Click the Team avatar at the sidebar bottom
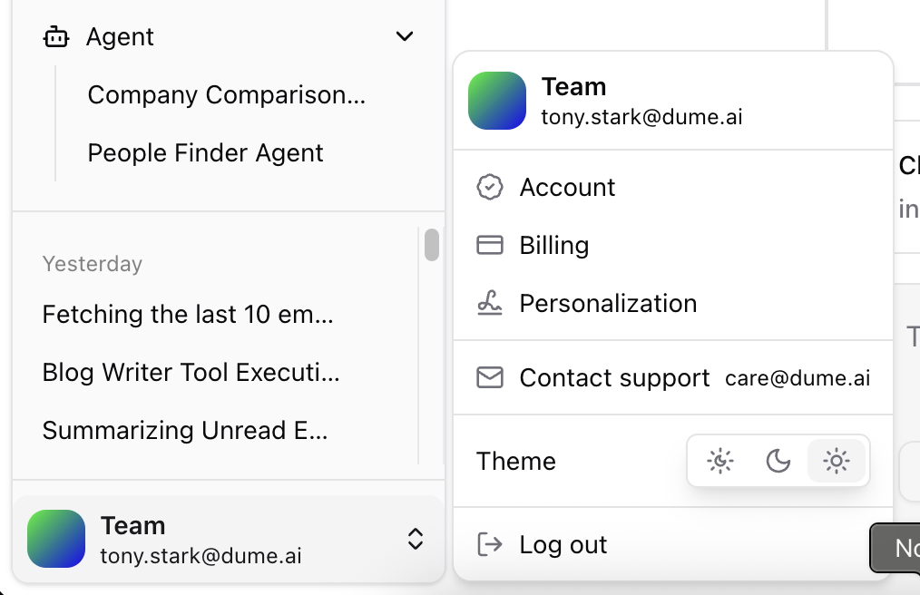 coord(56,539)
